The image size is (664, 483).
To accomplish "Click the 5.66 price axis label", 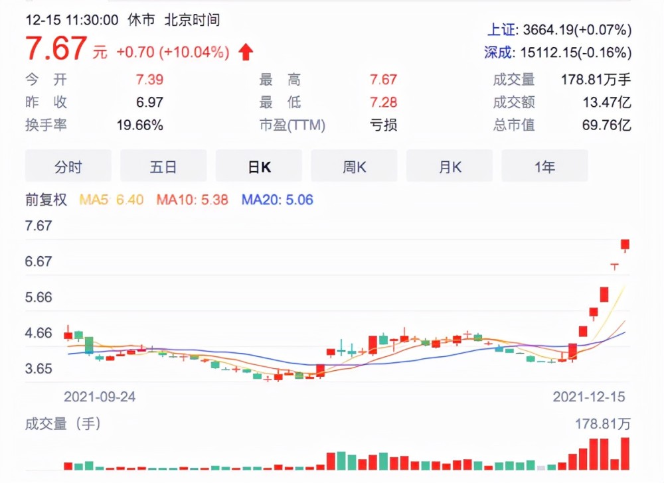I will point(39,297).
